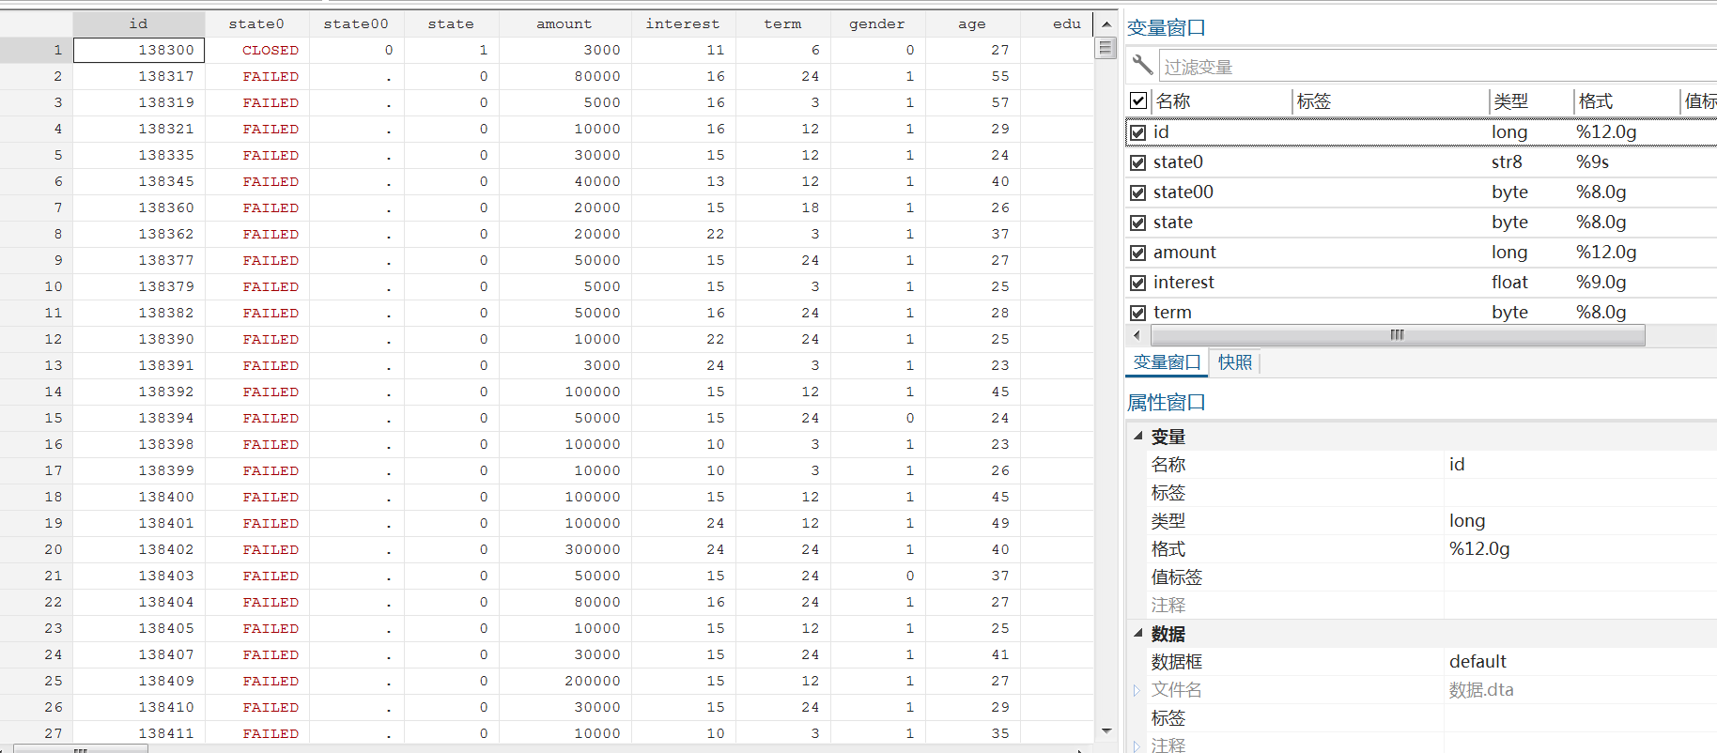
Task: Click the CLOSED cell in the state0 column
Action: click(x=257, y=50)
